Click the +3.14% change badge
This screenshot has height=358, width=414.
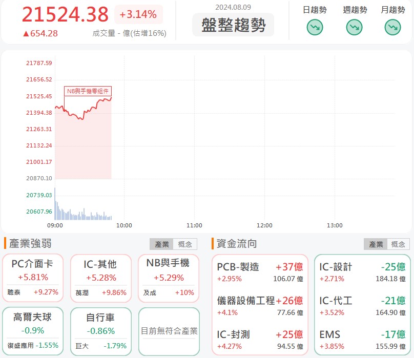(x=138, y=14)
